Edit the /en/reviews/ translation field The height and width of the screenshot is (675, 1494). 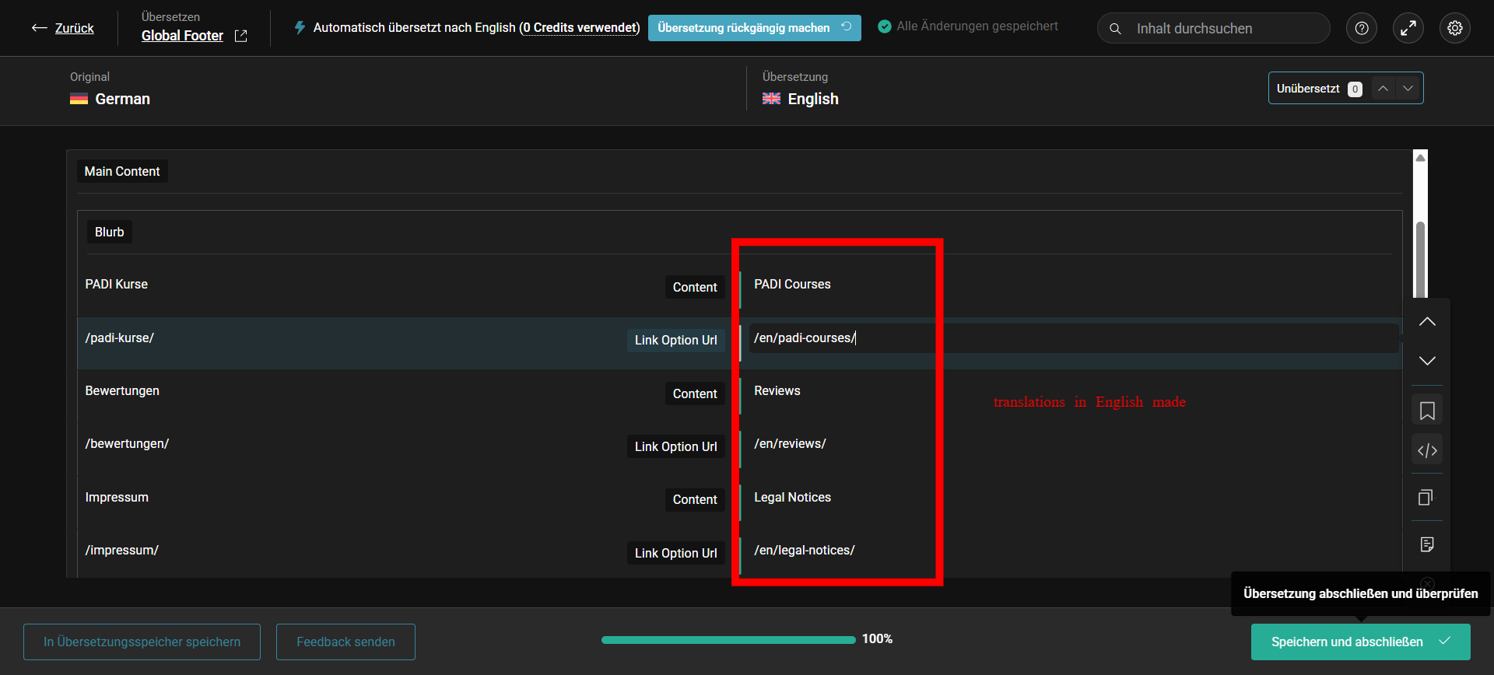pyautogui.click(x=840, y=444)
